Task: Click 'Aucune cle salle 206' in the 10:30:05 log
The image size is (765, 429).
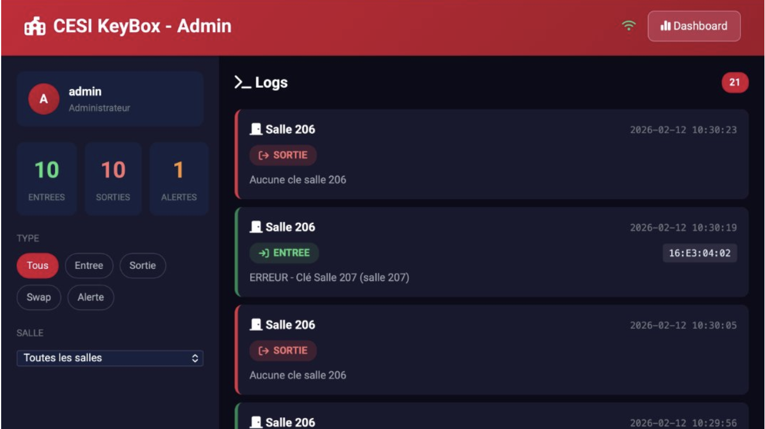Action: click(x=298, y=375)
